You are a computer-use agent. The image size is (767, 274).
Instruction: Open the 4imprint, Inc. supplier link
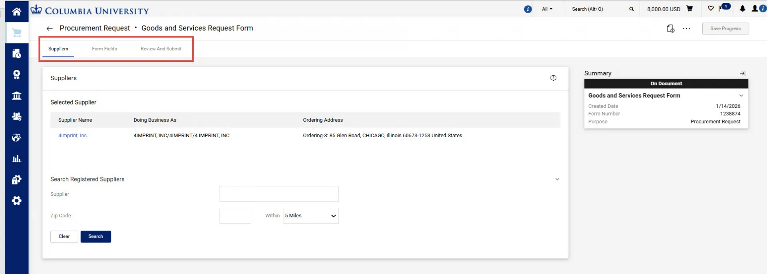(73, 136)
